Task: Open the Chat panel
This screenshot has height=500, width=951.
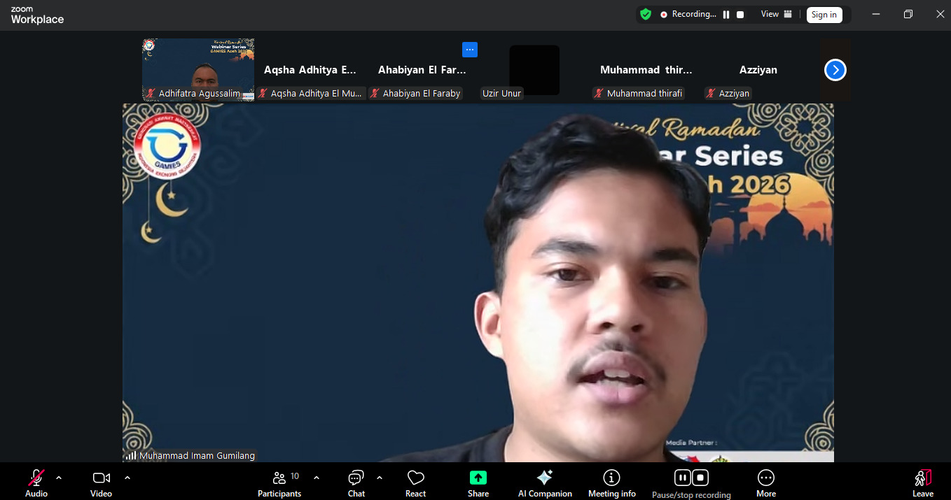Action: (x=356, y=478)
